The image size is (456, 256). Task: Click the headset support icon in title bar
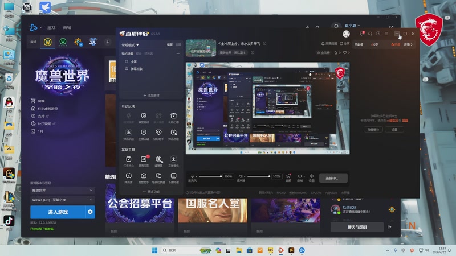coord(370,34)
